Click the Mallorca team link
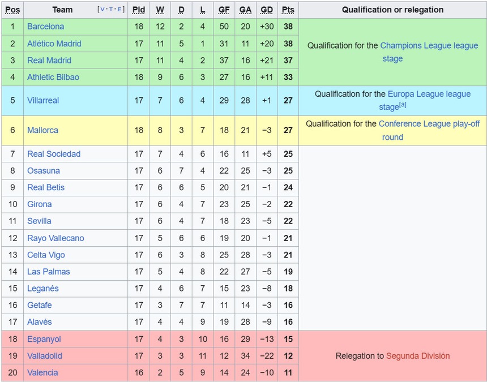Screen dimensions: 487x382 click(x=42, y=130)
